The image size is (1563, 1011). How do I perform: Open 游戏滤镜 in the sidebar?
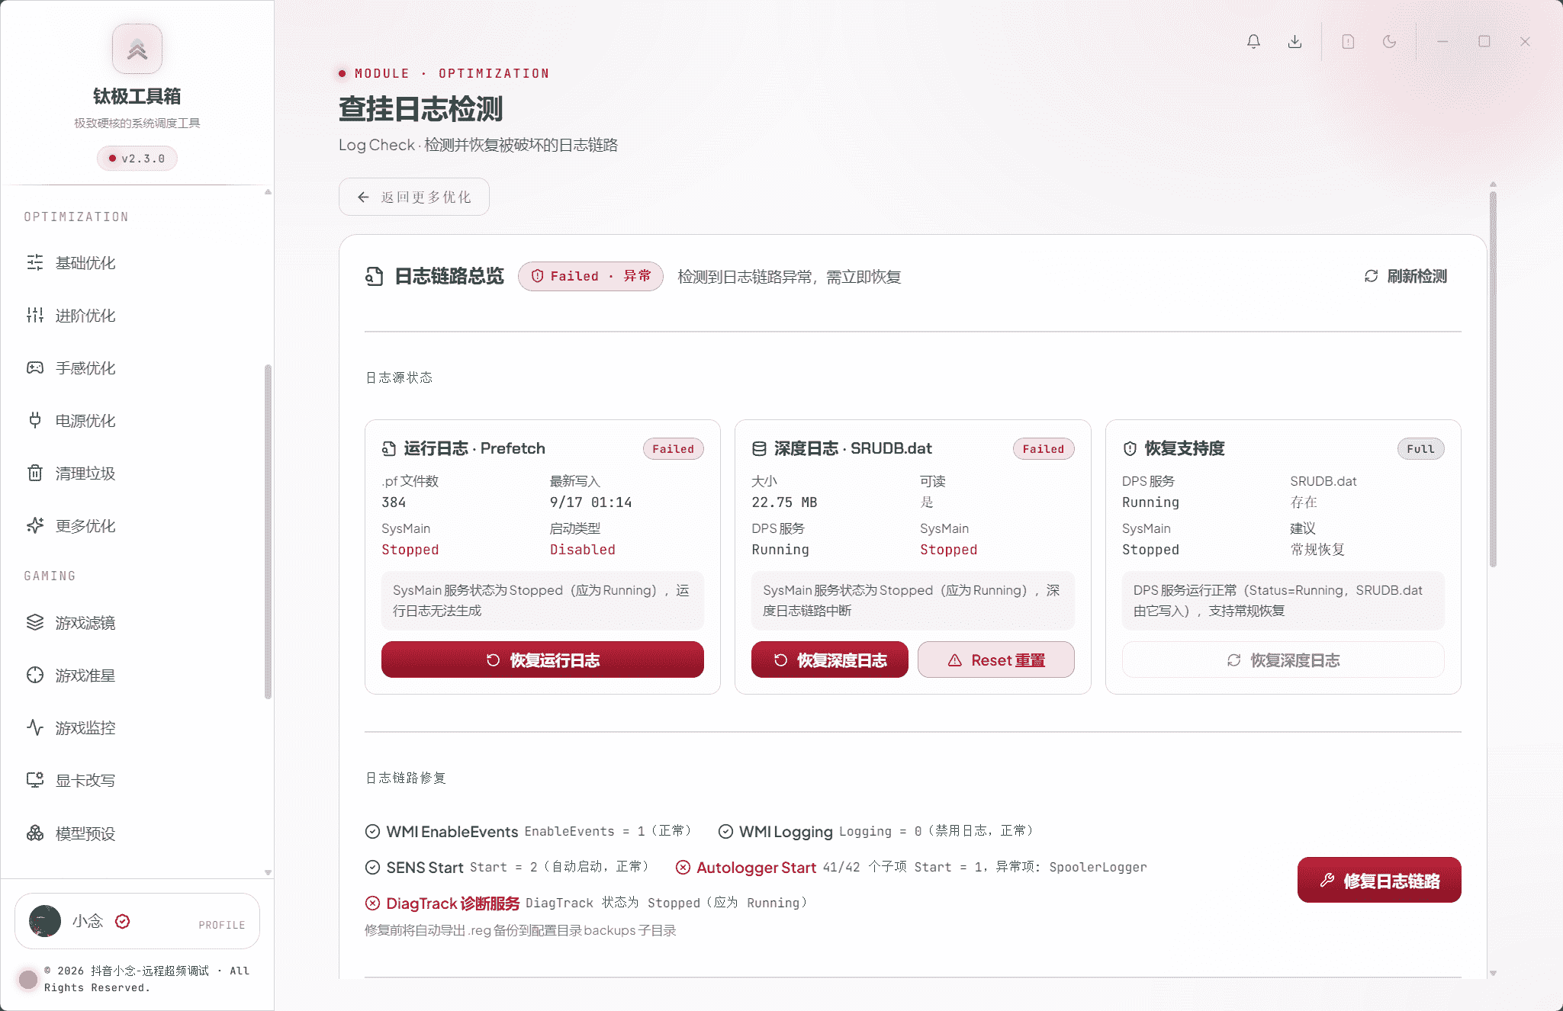[137, 623]
